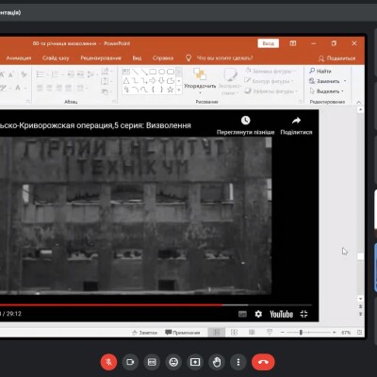Open YouTube settings gear icon
The height and width of the screenshot is (377, 377).
[258, 314]
